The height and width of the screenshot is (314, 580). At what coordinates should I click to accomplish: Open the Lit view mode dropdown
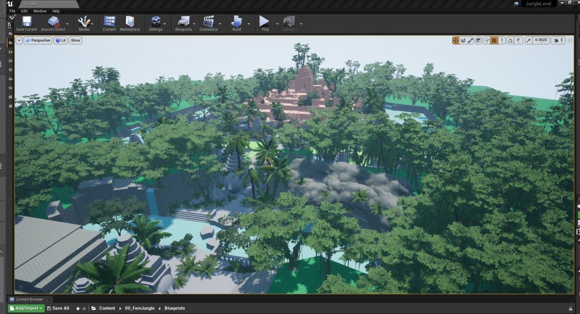(x=60, y=40)
